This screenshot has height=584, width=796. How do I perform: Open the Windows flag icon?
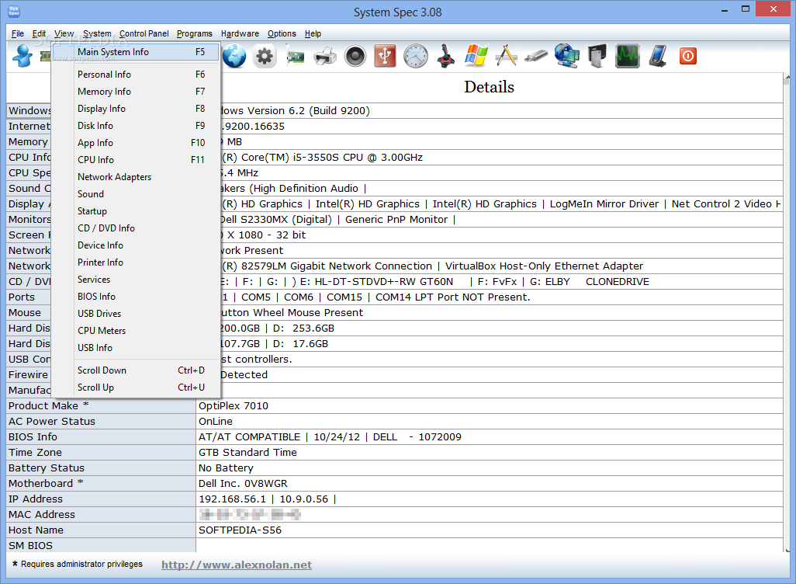476,56
